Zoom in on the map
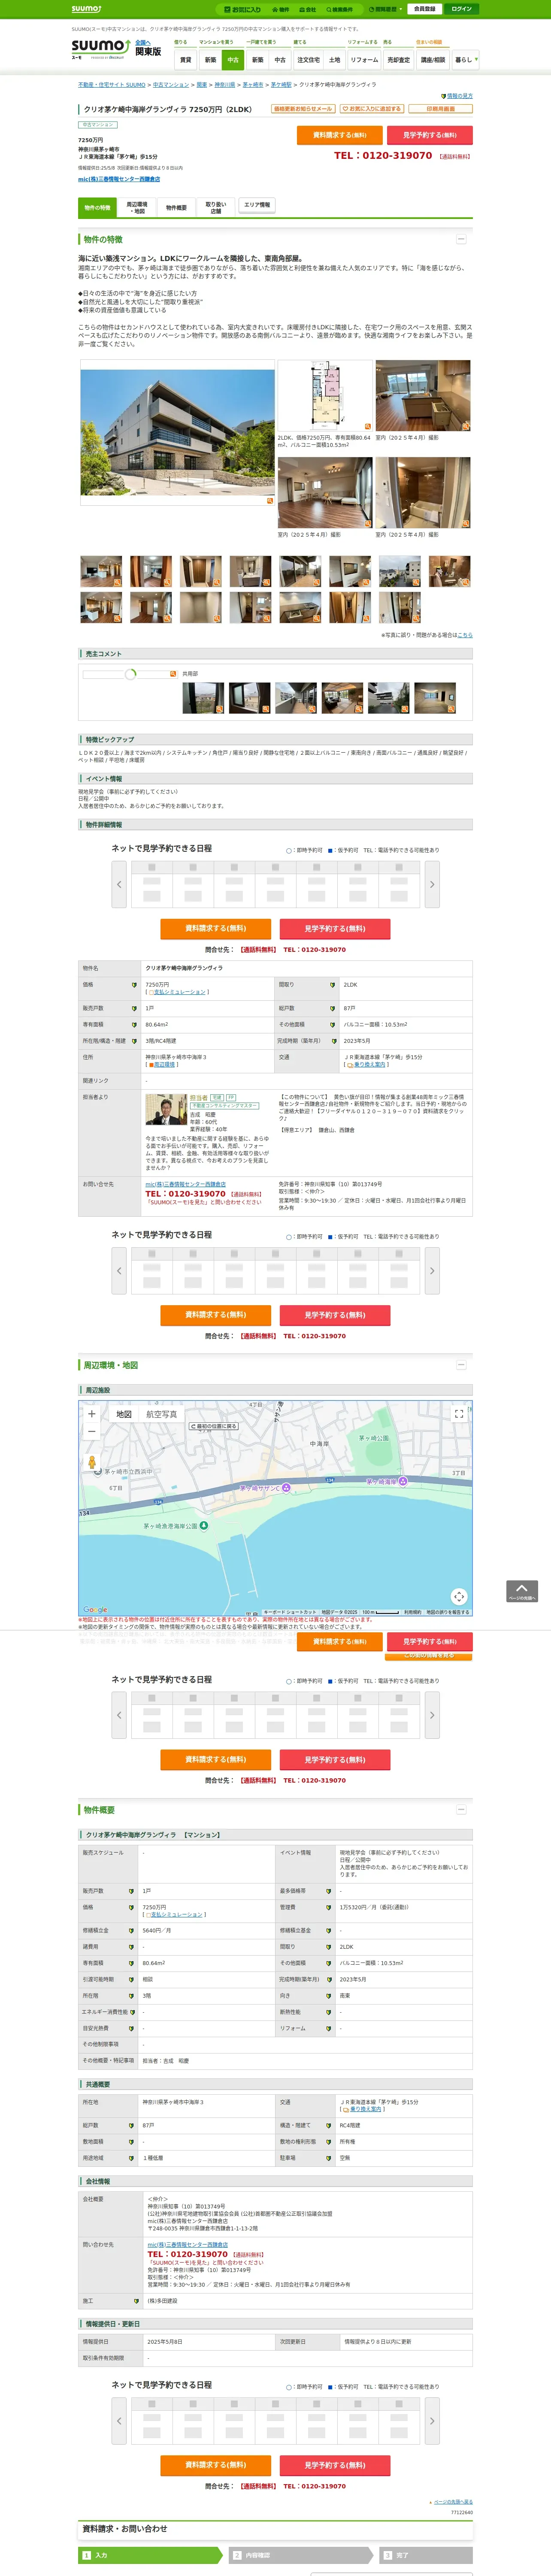Viewport: 551px width, 2576px height. pyautogui.click(x=92, y=1413)
